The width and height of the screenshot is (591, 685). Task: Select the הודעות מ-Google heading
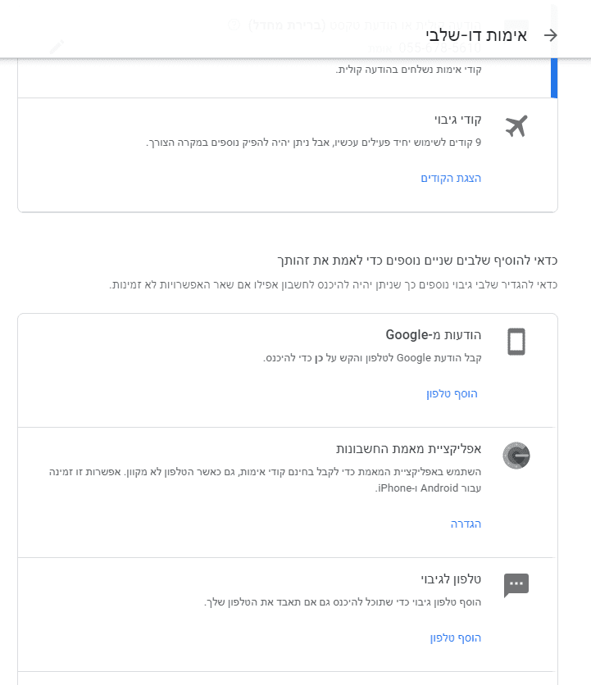pyautogui.click(x=434, y=335)
